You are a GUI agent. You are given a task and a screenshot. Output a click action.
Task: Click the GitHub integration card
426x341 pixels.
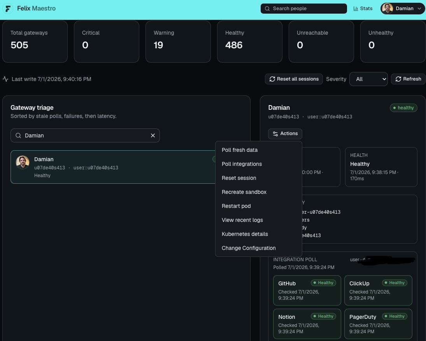[307, 290]
